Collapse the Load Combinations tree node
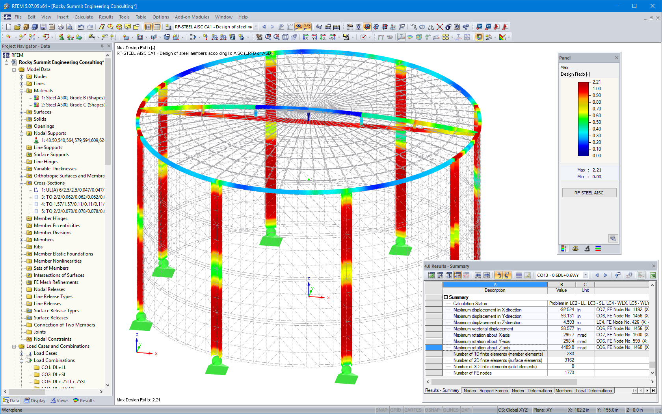 pyautogui.click(x=22, y=361)
